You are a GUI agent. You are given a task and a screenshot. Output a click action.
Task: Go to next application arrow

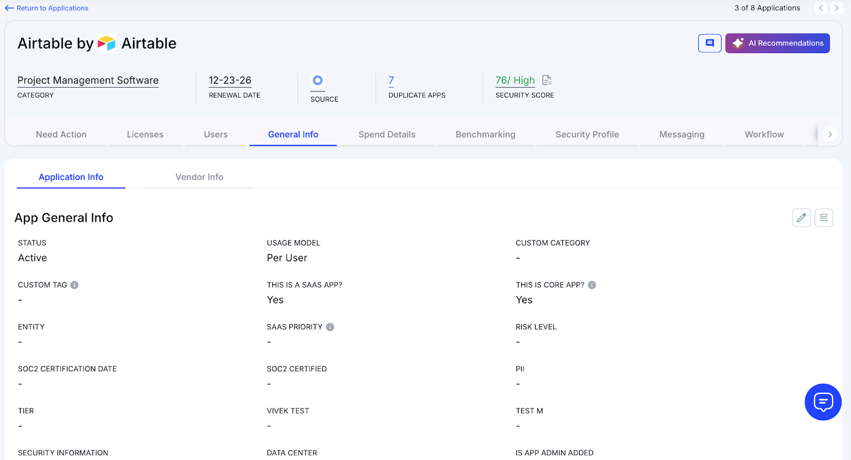[x=837, y=8]
